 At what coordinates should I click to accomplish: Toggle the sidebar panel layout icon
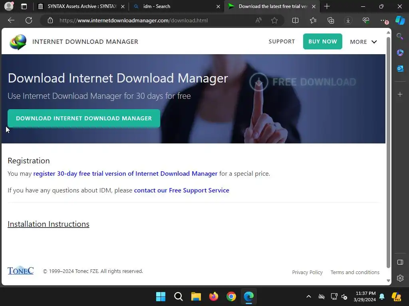pyautogui.click(x=400, y=262)
